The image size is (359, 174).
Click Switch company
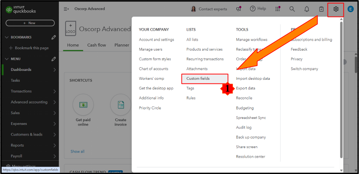point(304,69)
